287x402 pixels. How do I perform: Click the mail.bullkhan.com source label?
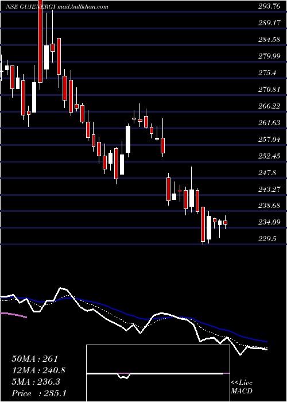[x=83, y=7]
